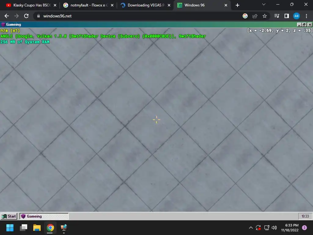The width and height of the screenshot is (313, 235).
Task: Share this page icon
Action: [255, 16]
